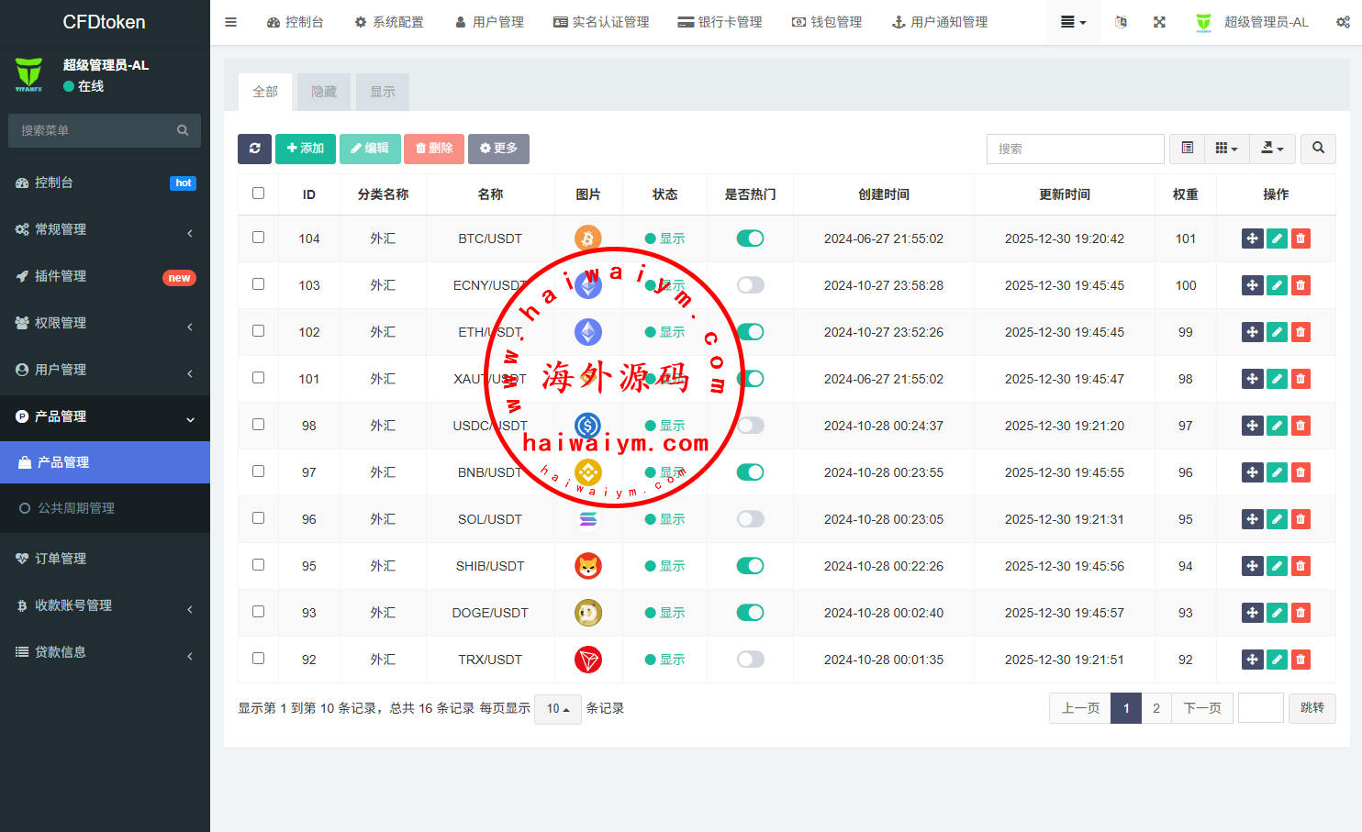Viewport: 1362px width, 832px height.
Task: Open the export data dropdown
Action: [1272, 149]
